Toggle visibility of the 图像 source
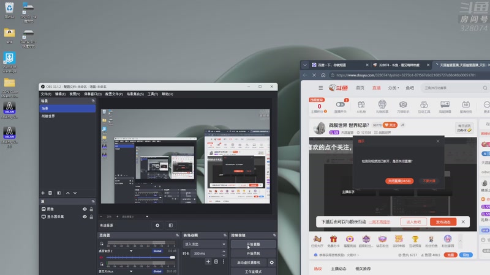This screenshot has width=490, height=275. coord(85,209)
